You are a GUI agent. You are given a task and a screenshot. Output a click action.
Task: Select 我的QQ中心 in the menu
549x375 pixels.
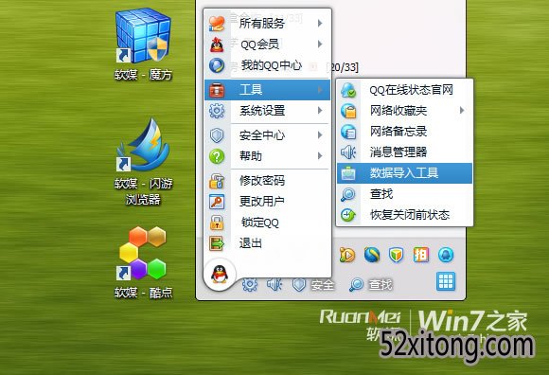click(x=267, y=65)
